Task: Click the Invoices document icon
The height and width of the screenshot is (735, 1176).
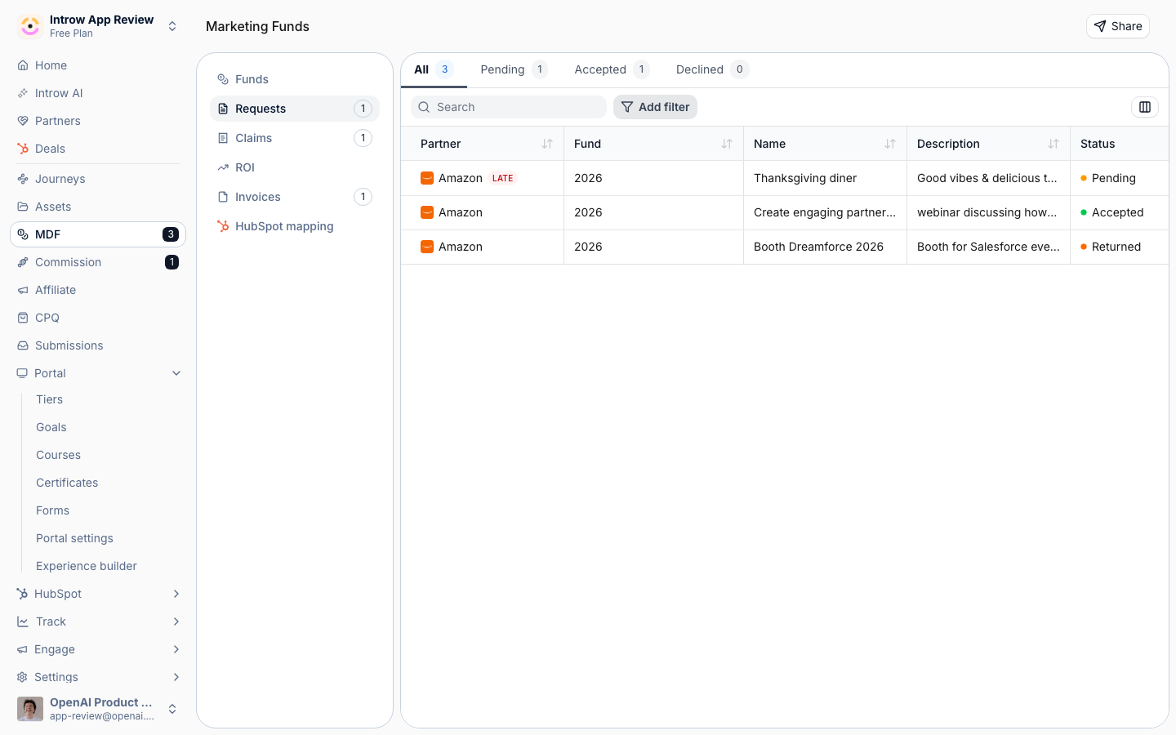Action: coord(223,197)
